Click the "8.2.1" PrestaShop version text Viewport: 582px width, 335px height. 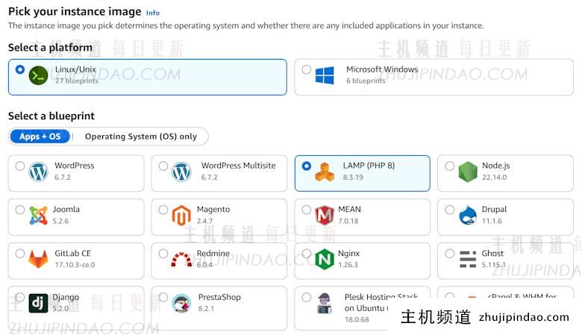[206, 309]
